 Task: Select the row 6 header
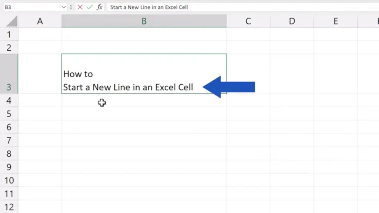pos(9,127)
